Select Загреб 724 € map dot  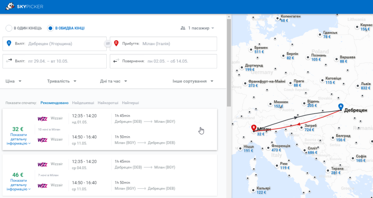point(301,128)
